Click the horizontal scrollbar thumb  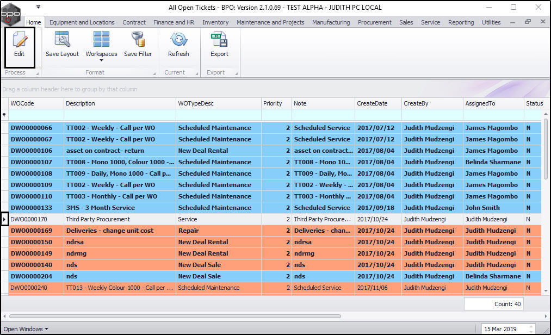point(175,316)
